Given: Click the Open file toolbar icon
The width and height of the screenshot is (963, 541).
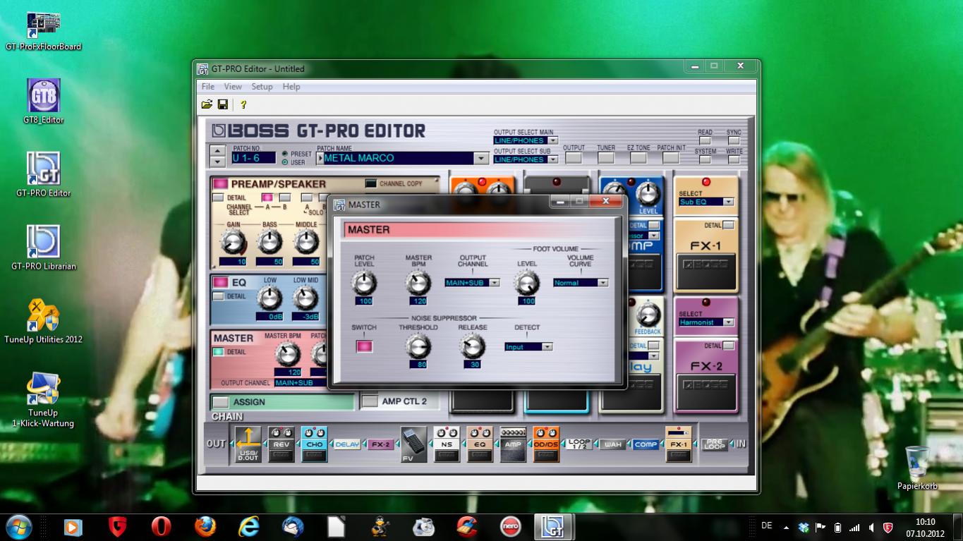Looking at the screenshot, I should pyautogui.click(x=207, y=104).
